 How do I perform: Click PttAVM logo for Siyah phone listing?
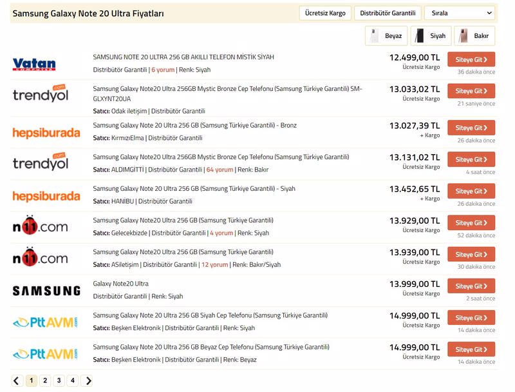[x=45, y=322]
